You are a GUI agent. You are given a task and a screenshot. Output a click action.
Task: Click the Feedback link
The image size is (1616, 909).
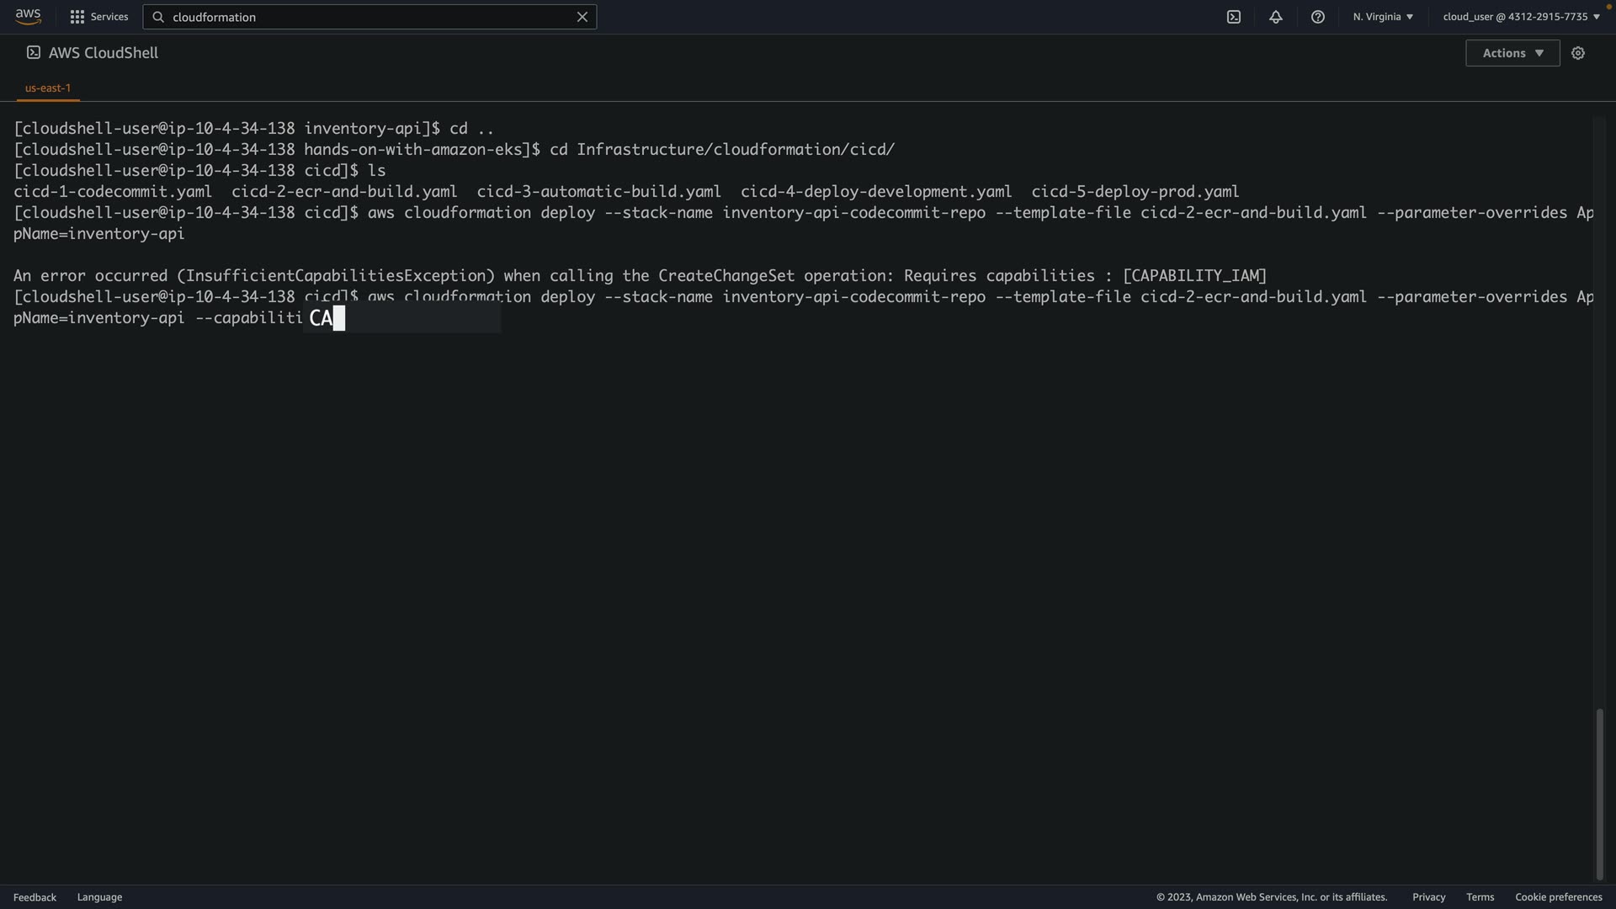(x=35, y=897)
